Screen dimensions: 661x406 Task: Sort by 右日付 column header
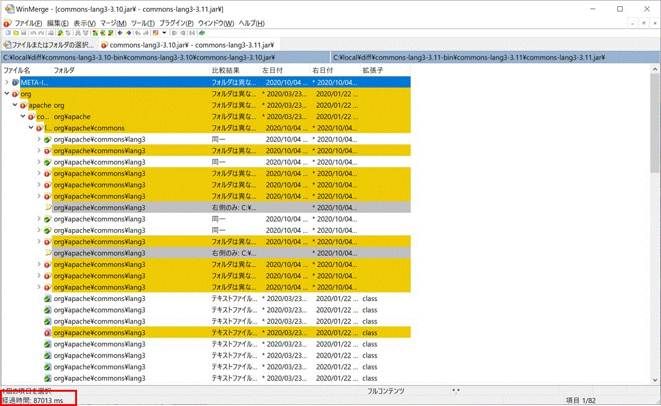(335, 70)
